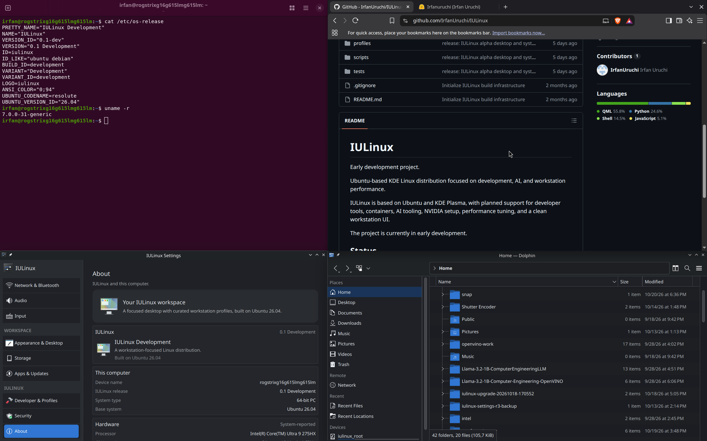Bookmark the GitHub page
The image size is (707, 441).
coord(392,20)
